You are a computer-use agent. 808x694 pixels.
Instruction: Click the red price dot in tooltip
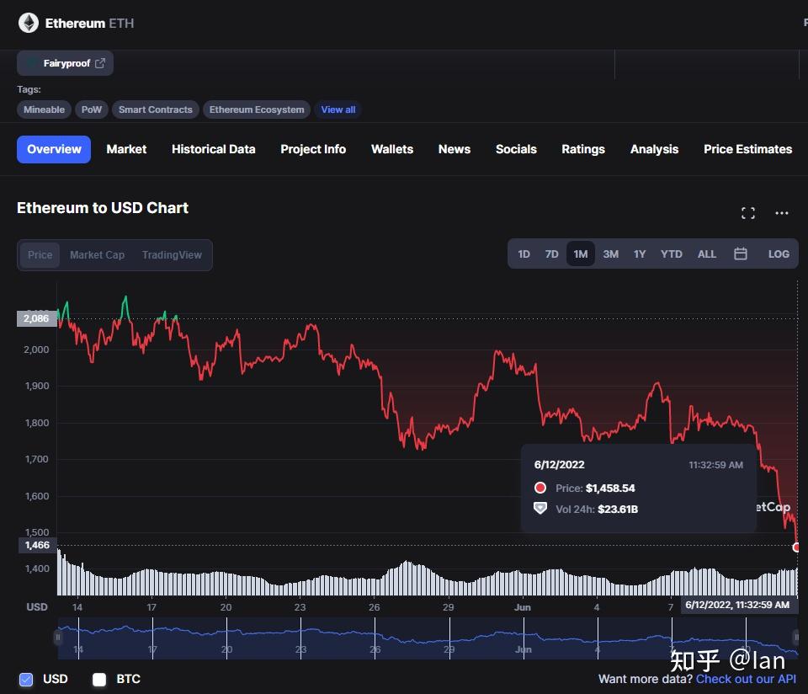coord(540,488)
